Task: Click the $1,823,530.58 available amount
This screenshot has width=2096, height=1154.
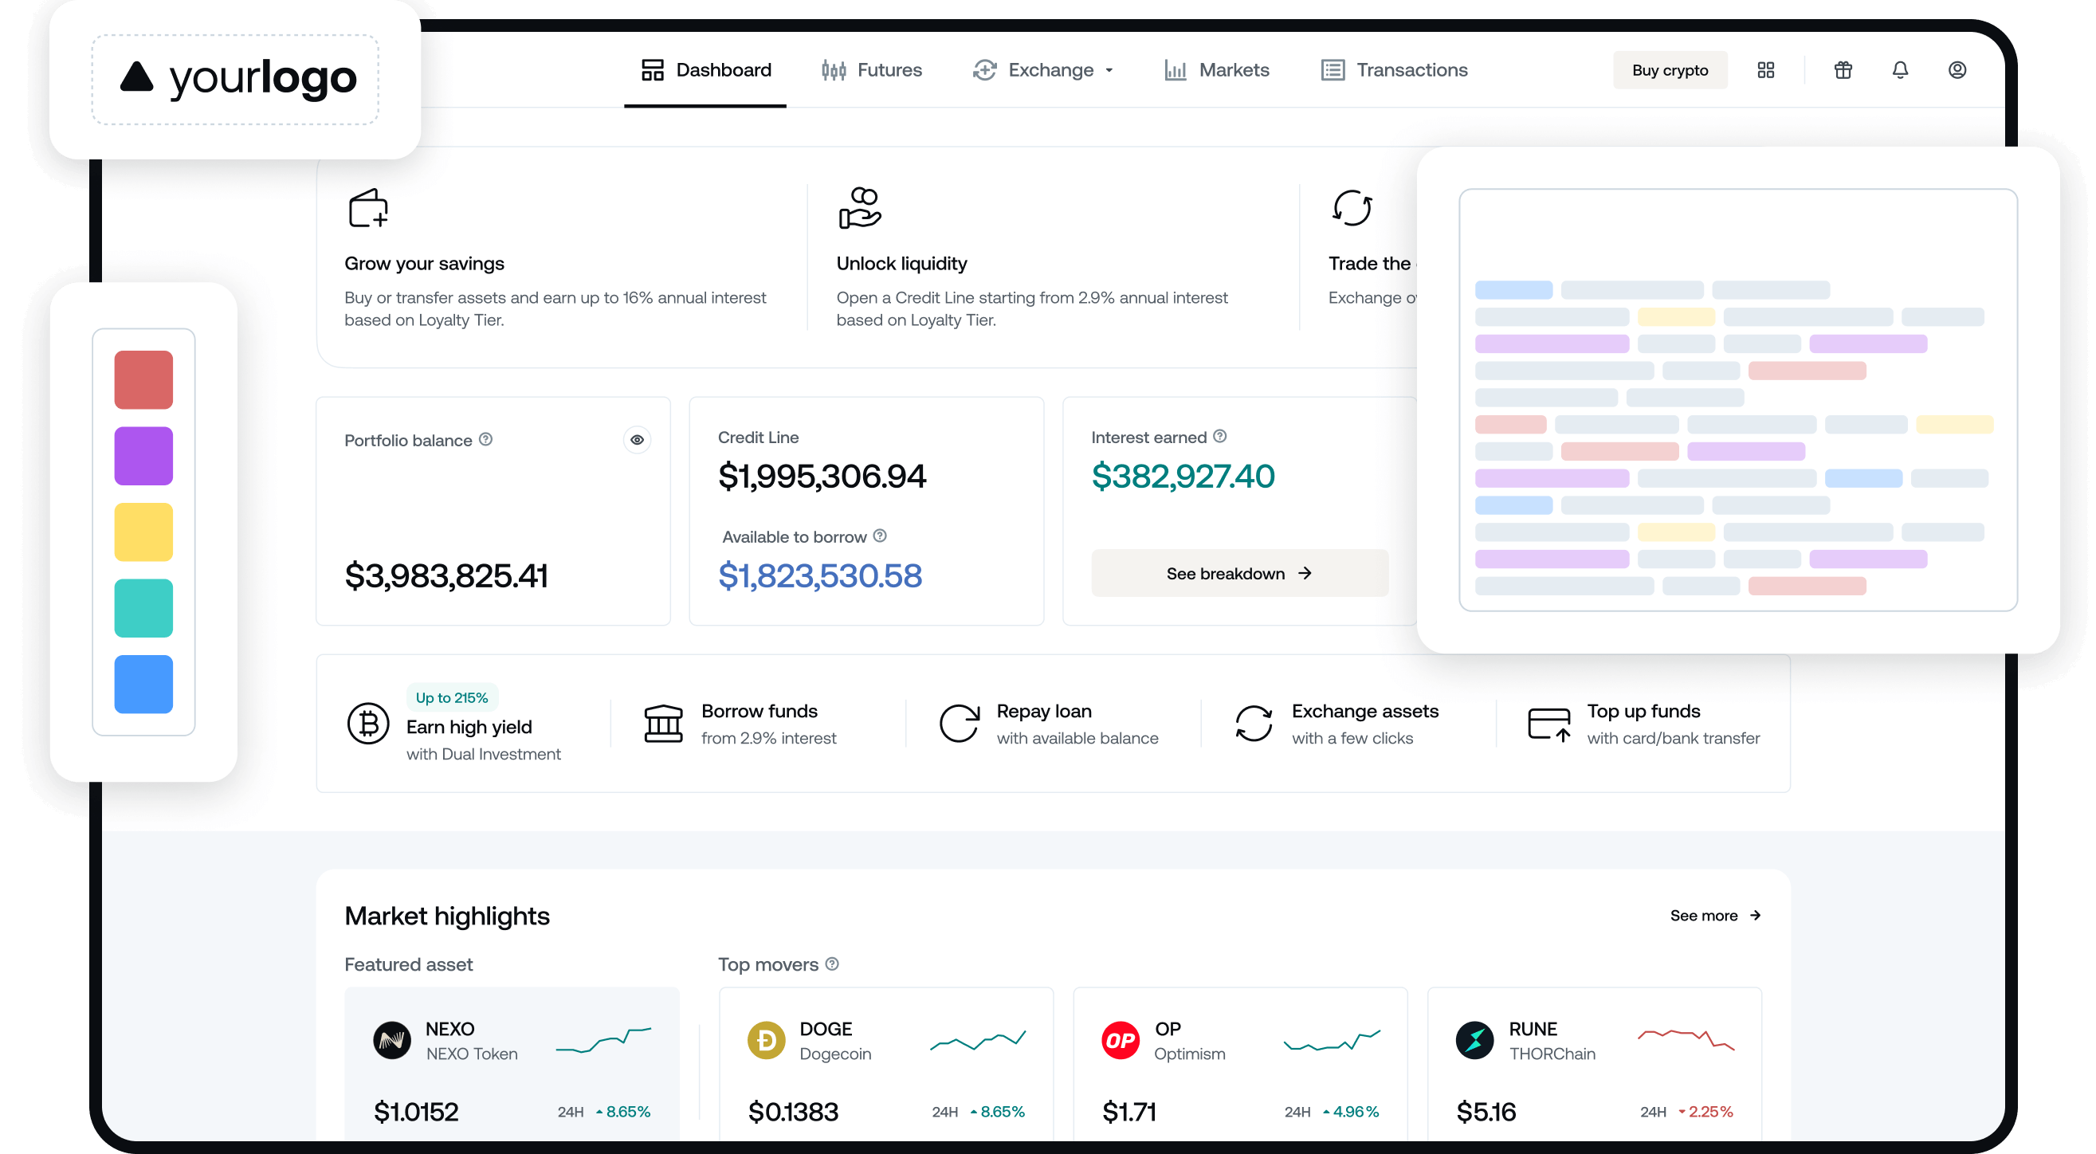Action: pos(820,575)
